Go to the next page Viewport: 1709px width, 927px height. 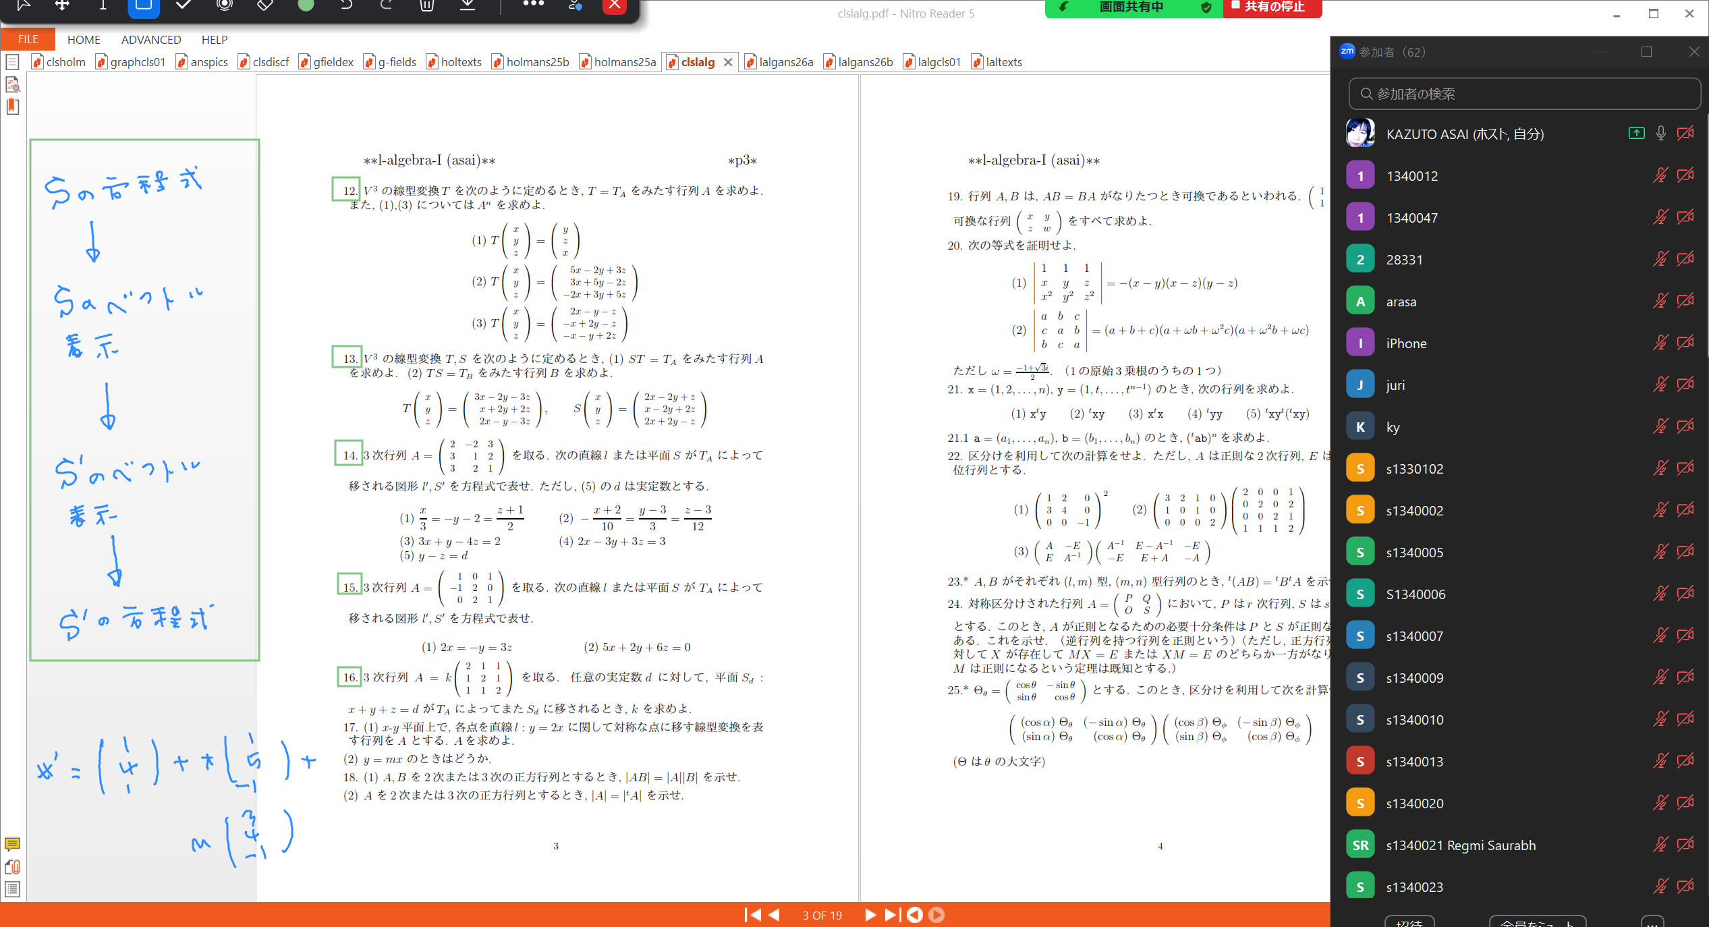tap(870, 915)
